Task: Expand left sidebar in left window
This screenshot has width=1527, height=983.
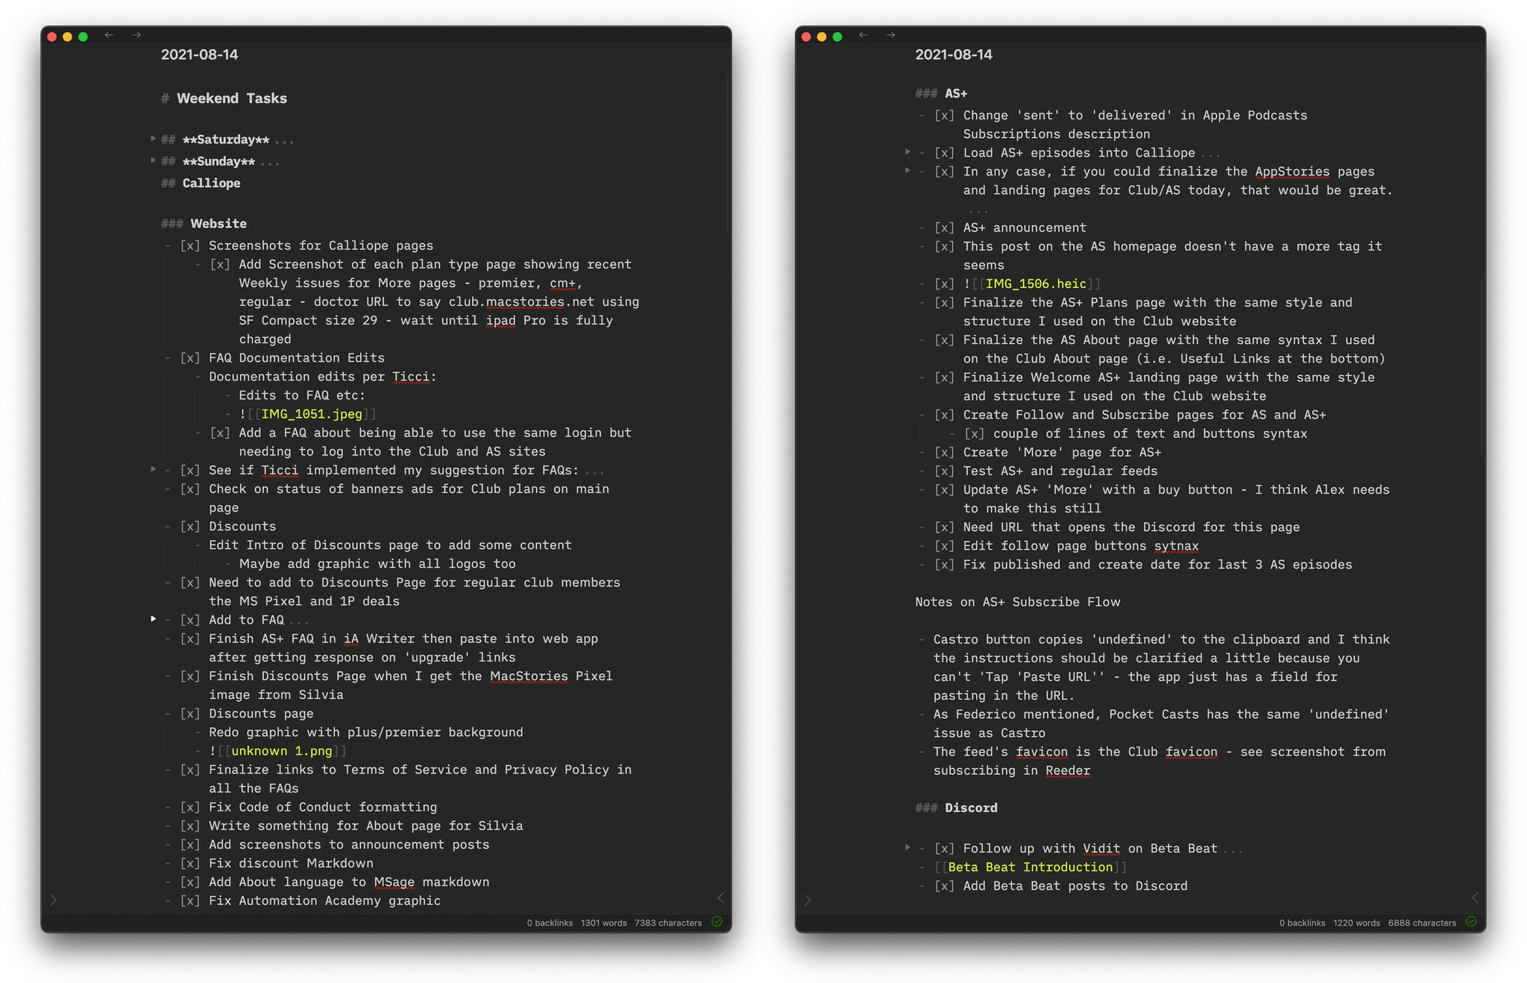Action: (53, 900)
